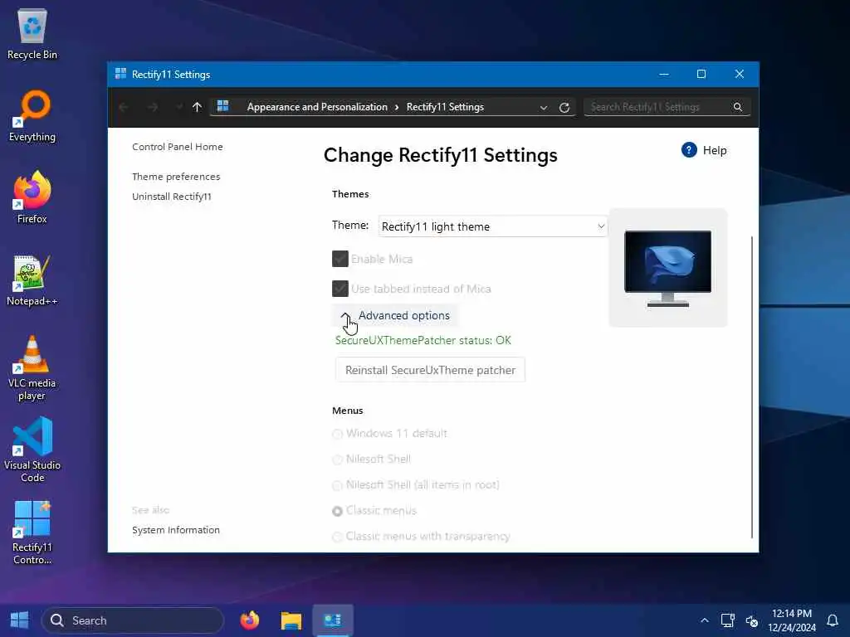The height and width of the screenshot is (637, 850).
Task: Click the forward navigation arrow
Action: point(153,107)
